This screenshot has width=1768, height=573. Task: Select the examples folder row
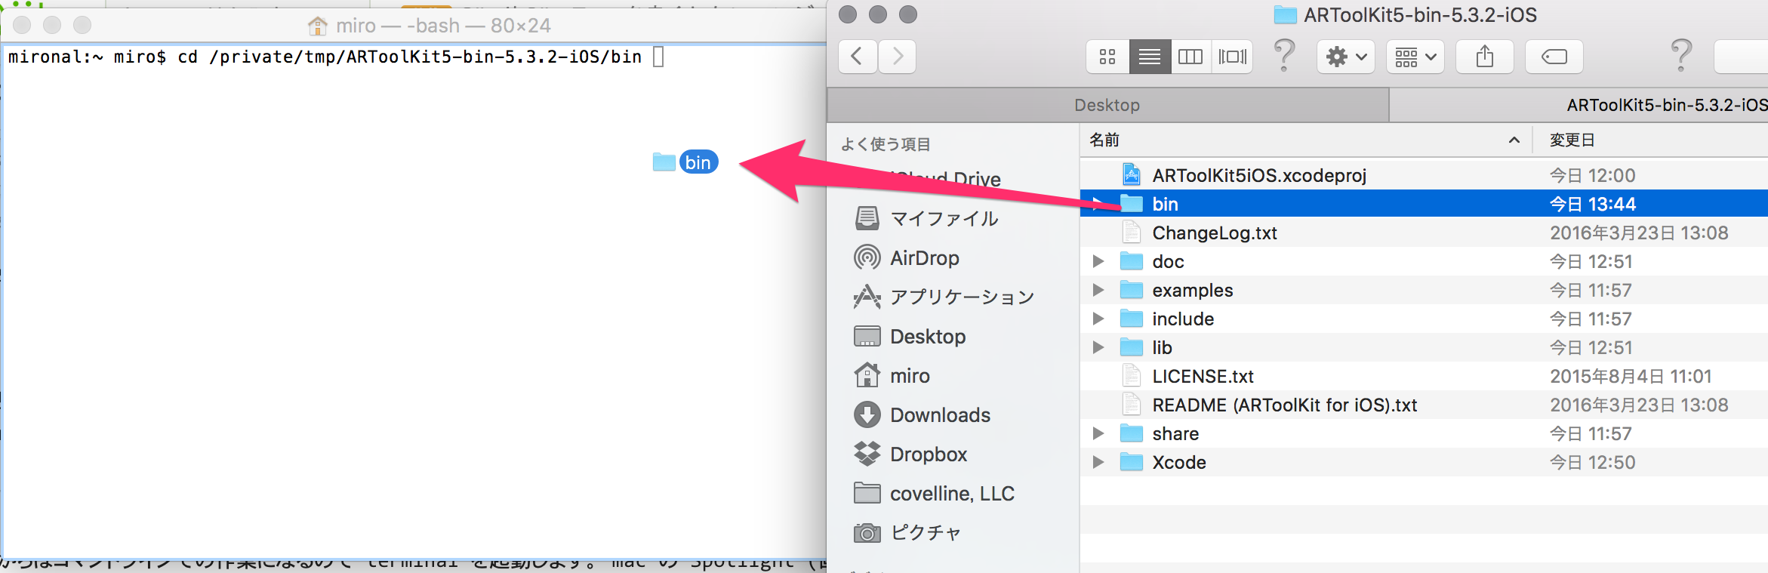pyautogui.click(x=1424, y=291)
